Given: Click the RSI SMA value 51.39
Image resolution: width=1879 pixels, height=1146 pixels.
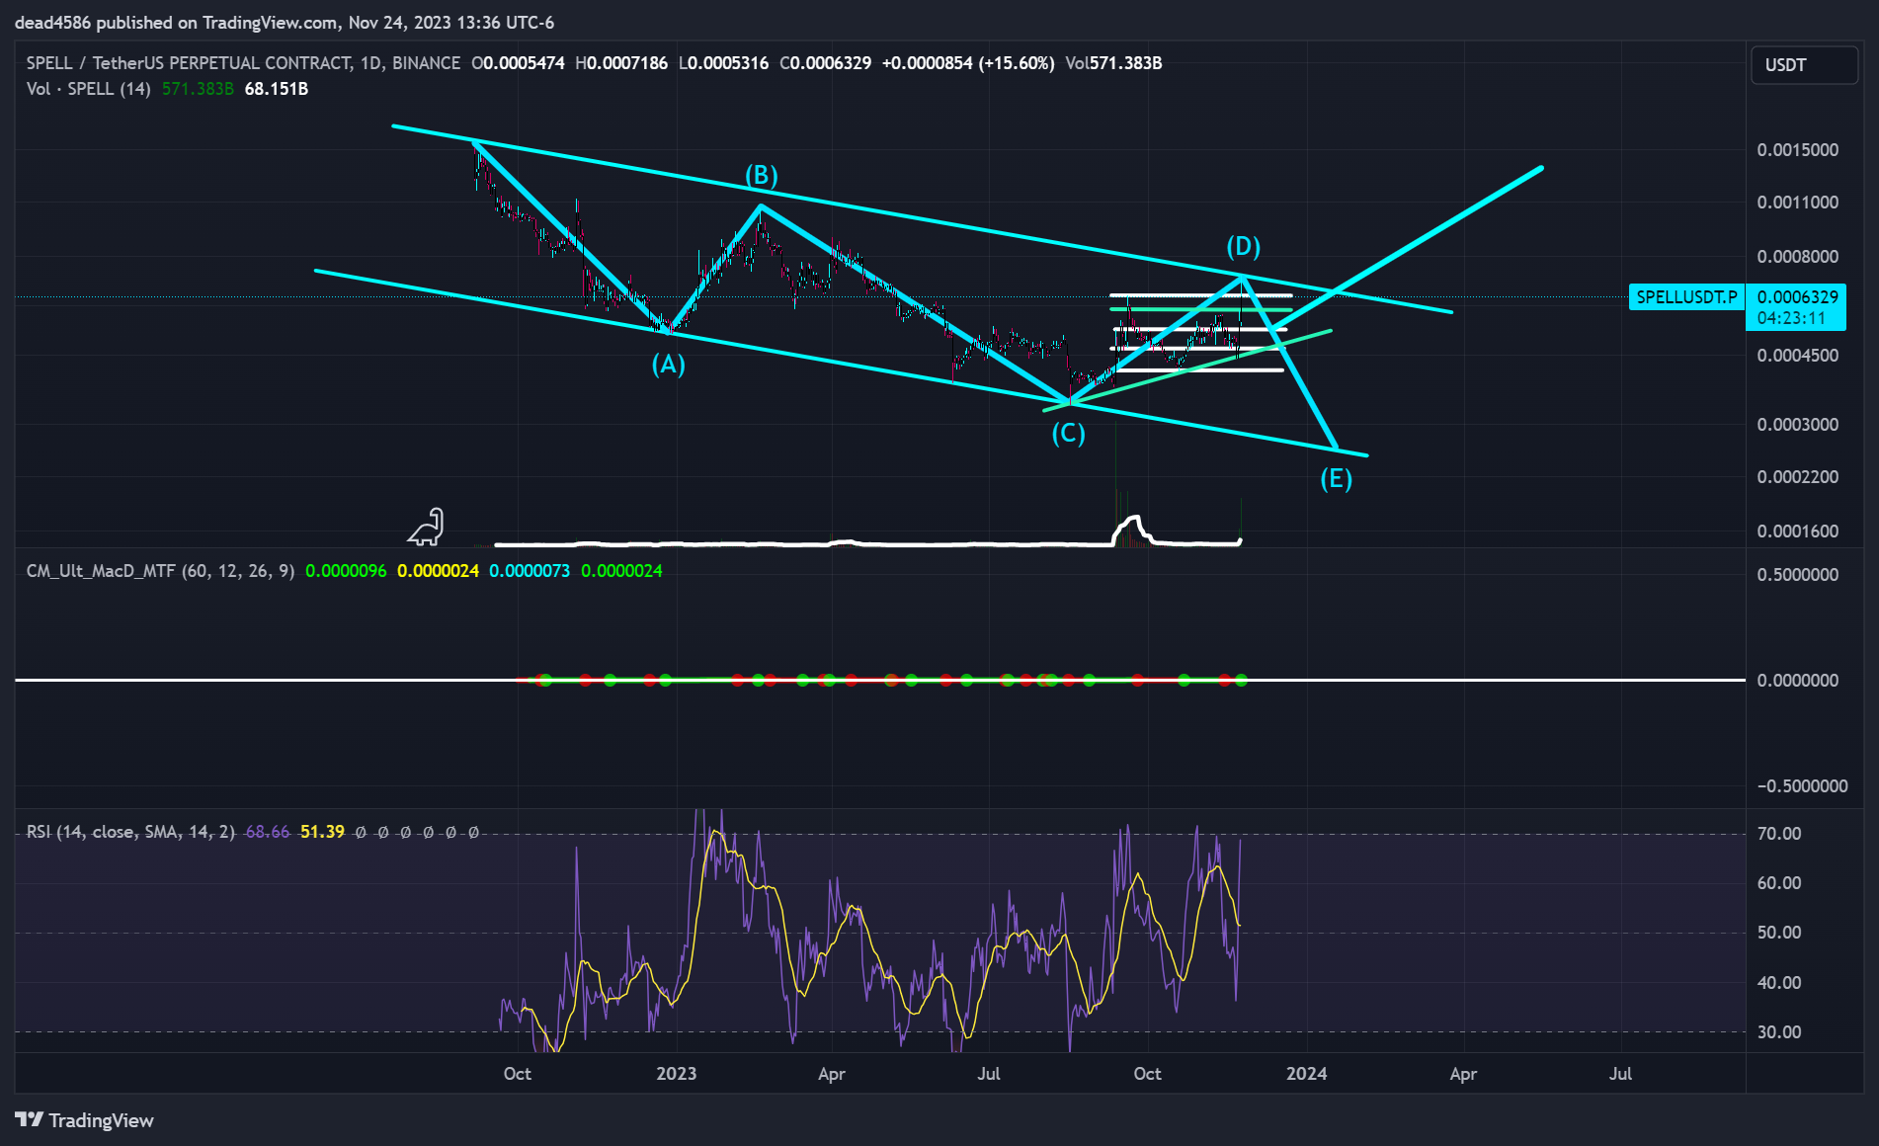Looking at the screenshot, I should click(x=322, y=832).
